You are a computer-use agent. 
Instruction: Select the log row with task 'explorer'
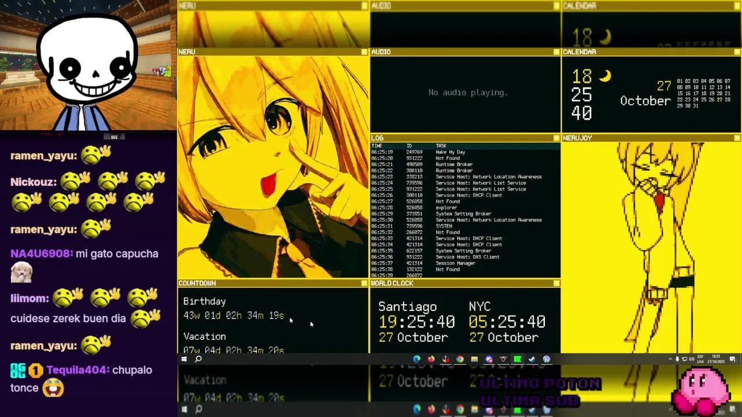pyautogui.click(x=465, y=207)
